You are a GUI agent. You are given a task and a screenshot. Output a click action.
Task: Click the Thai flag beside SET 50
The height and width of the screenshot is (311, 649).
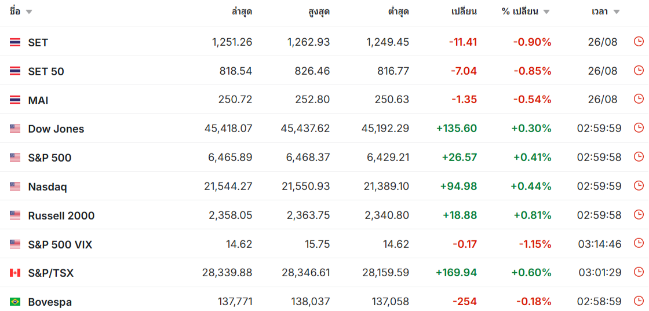(15, 71)
